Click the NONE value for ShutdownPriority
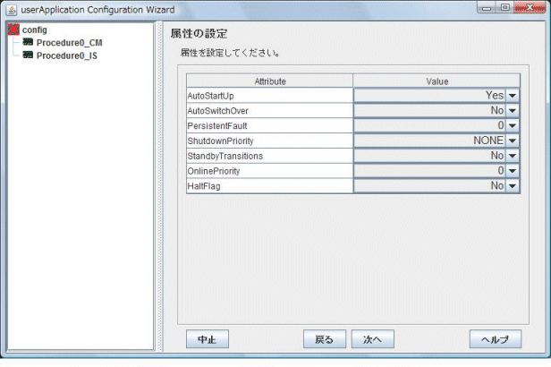The height and width of the screenshot is (367, 551). (488, 141)
